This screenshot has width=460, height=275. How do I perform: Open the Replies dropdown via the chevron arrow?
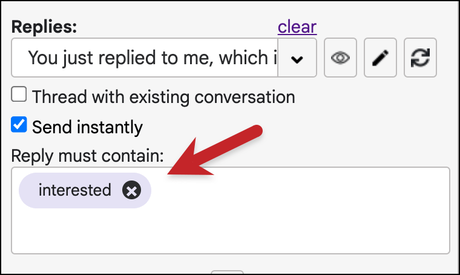[x=297, y=58]
